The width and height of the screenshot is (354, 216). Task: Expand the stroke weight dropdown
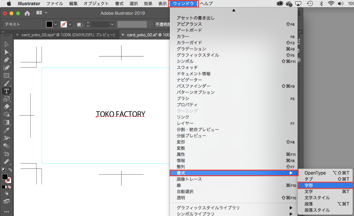click(x=112, y=24)
